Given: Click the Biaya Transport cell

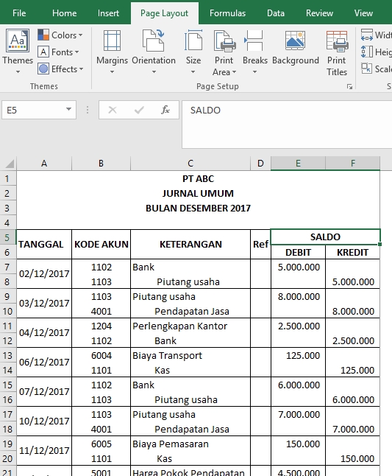Looking at the screenshot, I should point(190,355).
